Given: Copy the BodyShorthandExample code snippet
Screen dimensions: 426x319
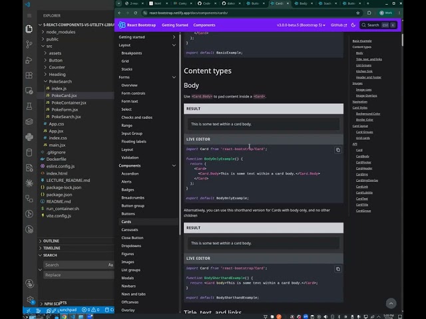Looking at the screenshot, I should click(337, 269).
